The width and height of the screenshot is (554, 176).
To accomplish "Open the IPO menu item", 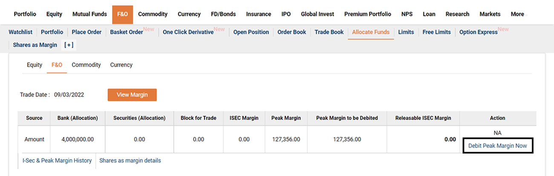I will pos(286,14).
